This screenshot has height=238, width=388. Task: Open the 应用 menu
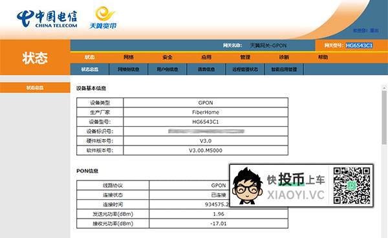click(206, 58)
